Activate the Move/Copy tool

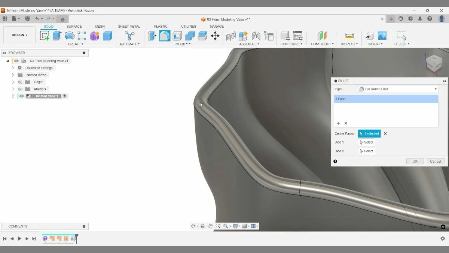(215, 36)
